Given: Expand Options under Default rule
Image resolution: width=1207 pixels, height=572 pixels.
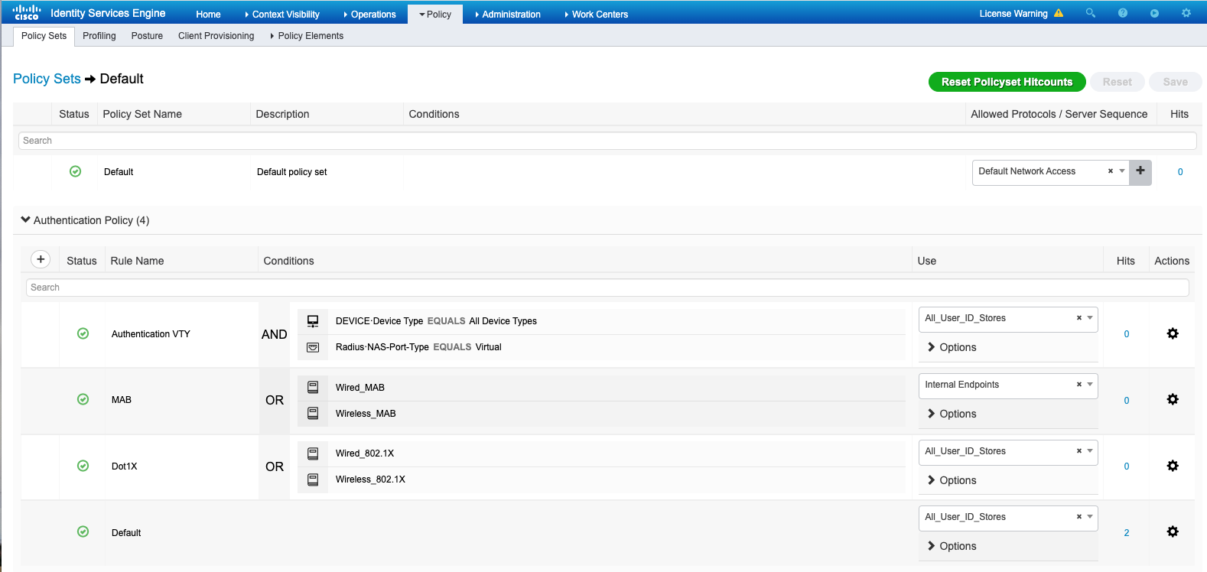Looking at the screenshot, I should [x=952, y=546].
